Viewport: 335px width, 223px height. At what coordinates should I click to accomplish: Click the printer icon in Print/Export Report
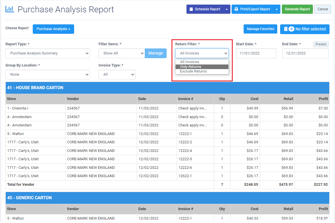pos(236,9)
